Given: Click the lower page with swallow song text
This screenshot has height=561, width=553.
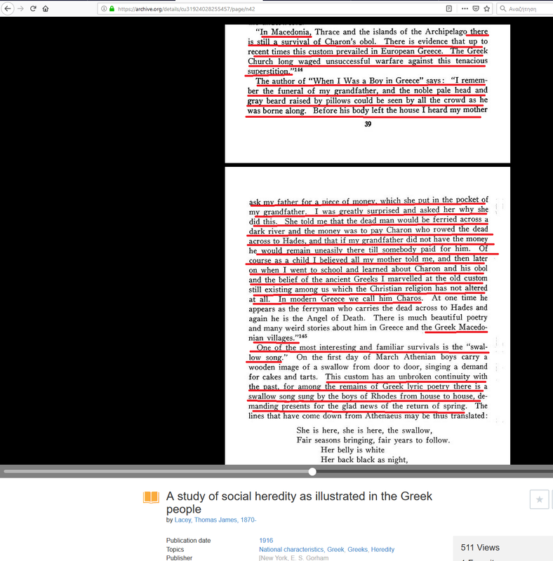Looking at the screenshot, I should tap(368, 316).
